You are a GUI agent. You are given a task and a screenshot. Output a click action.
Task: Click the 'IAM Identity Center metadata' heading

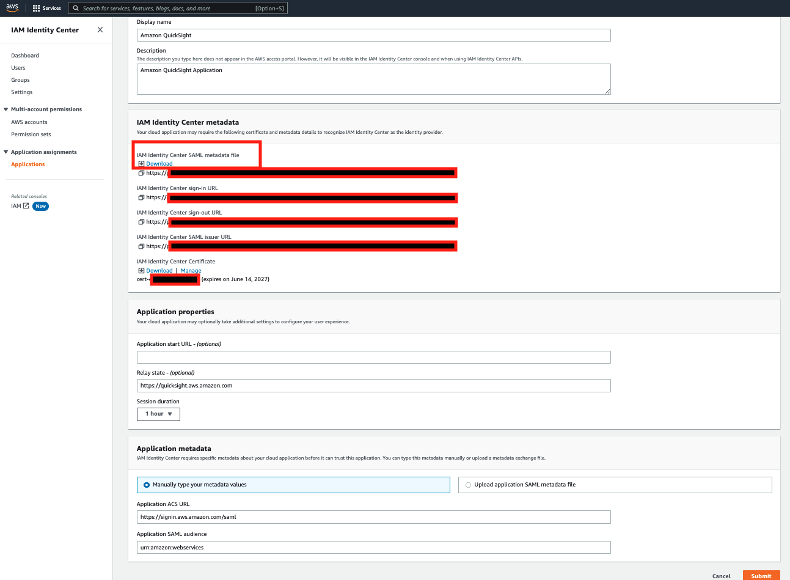pos(188,122)
